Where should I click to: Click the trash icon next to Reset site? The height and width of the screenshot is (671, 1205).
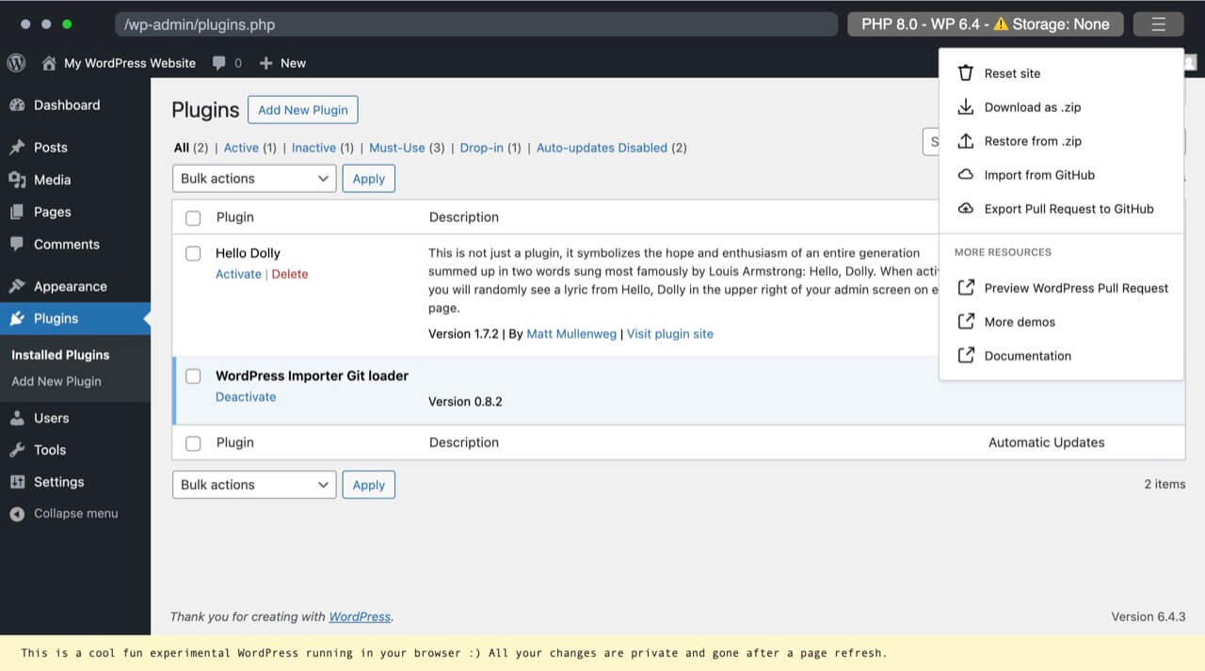(x=965, y=72)
